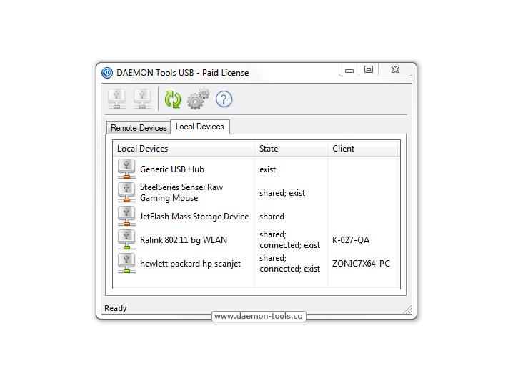518x386 pixels.
Task: Switch to the Remote Devices tab
Action: coord(139,128)
